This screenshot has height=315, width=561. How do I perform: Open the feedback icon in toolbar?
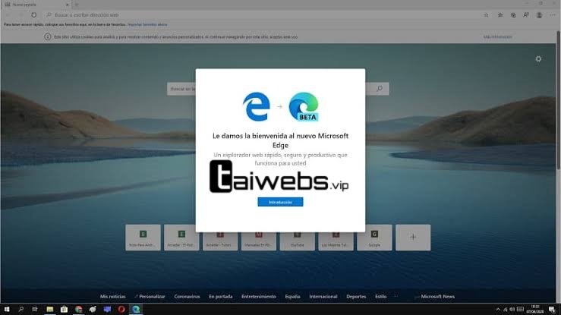click(x=526, y=15)
